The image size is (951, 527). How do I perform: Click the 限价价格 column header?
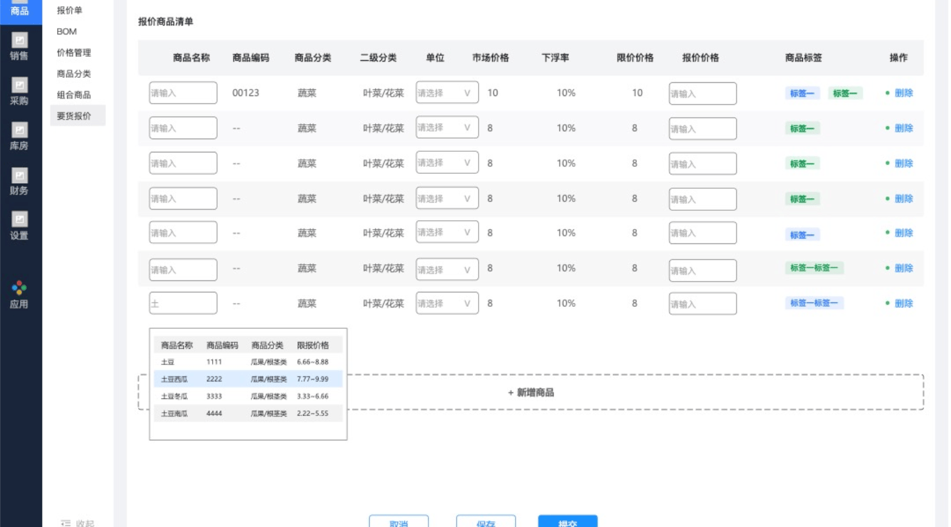point(635,58)
